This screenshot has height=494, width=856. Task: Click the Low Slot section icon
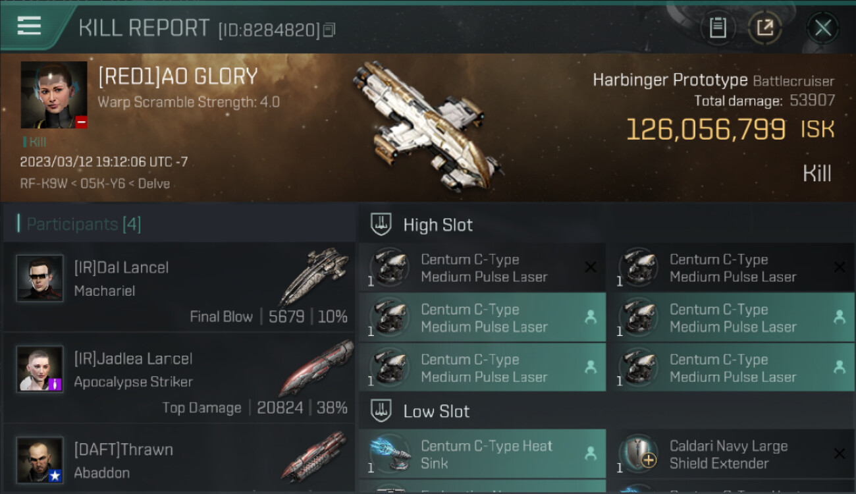tap(381, 411)
